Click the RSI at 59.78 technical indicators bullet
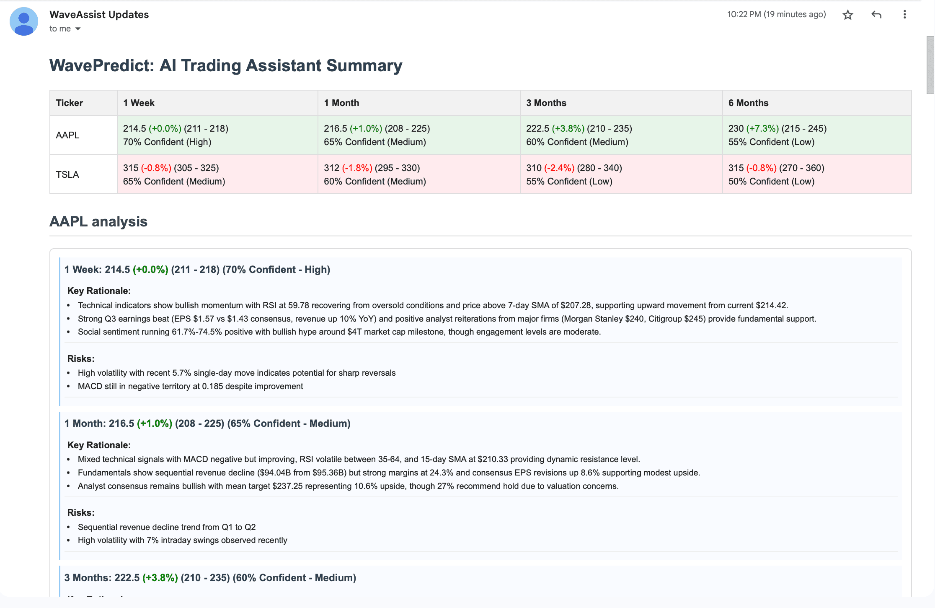 coord(433,306)
